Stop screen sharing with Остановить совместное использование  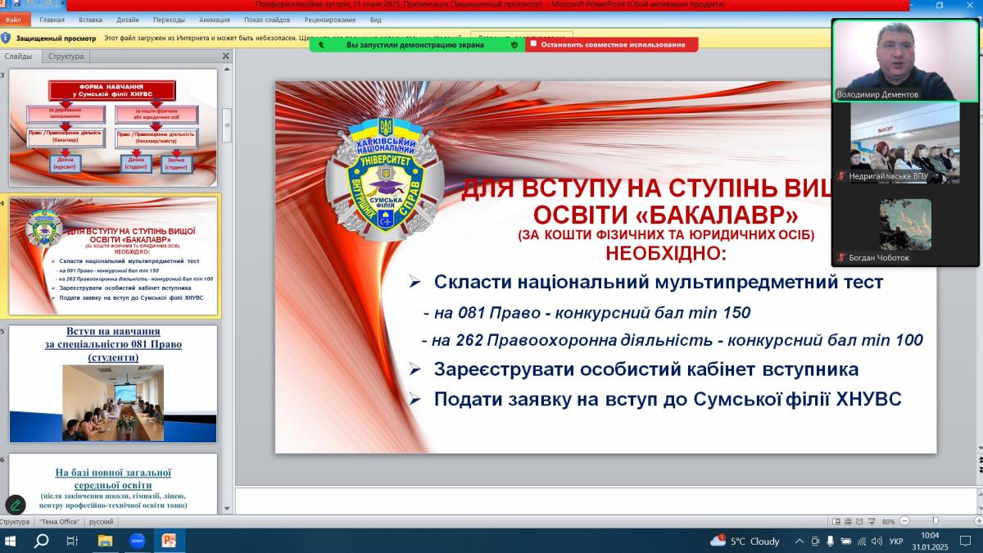tap(613, 45)
